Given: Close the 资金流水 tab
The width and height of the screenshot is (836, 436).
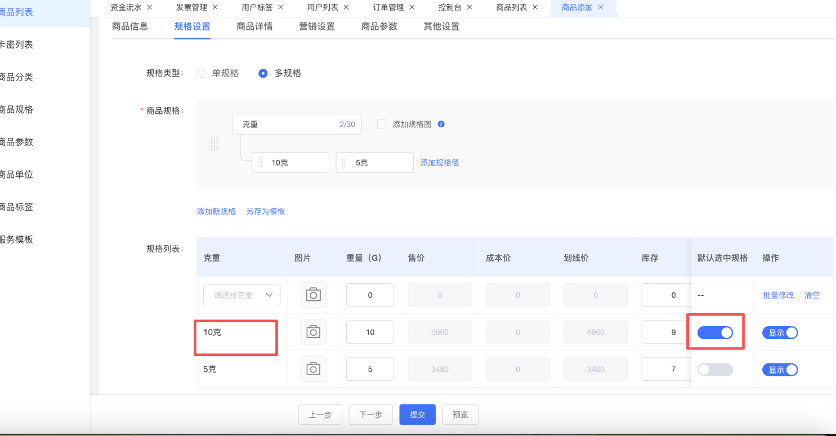Looking at the screenshot, I should (149, 7).
